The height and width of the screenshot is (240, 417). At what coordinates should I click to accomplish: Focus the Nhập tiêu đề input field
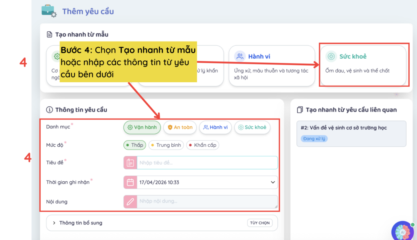[207, 163]
